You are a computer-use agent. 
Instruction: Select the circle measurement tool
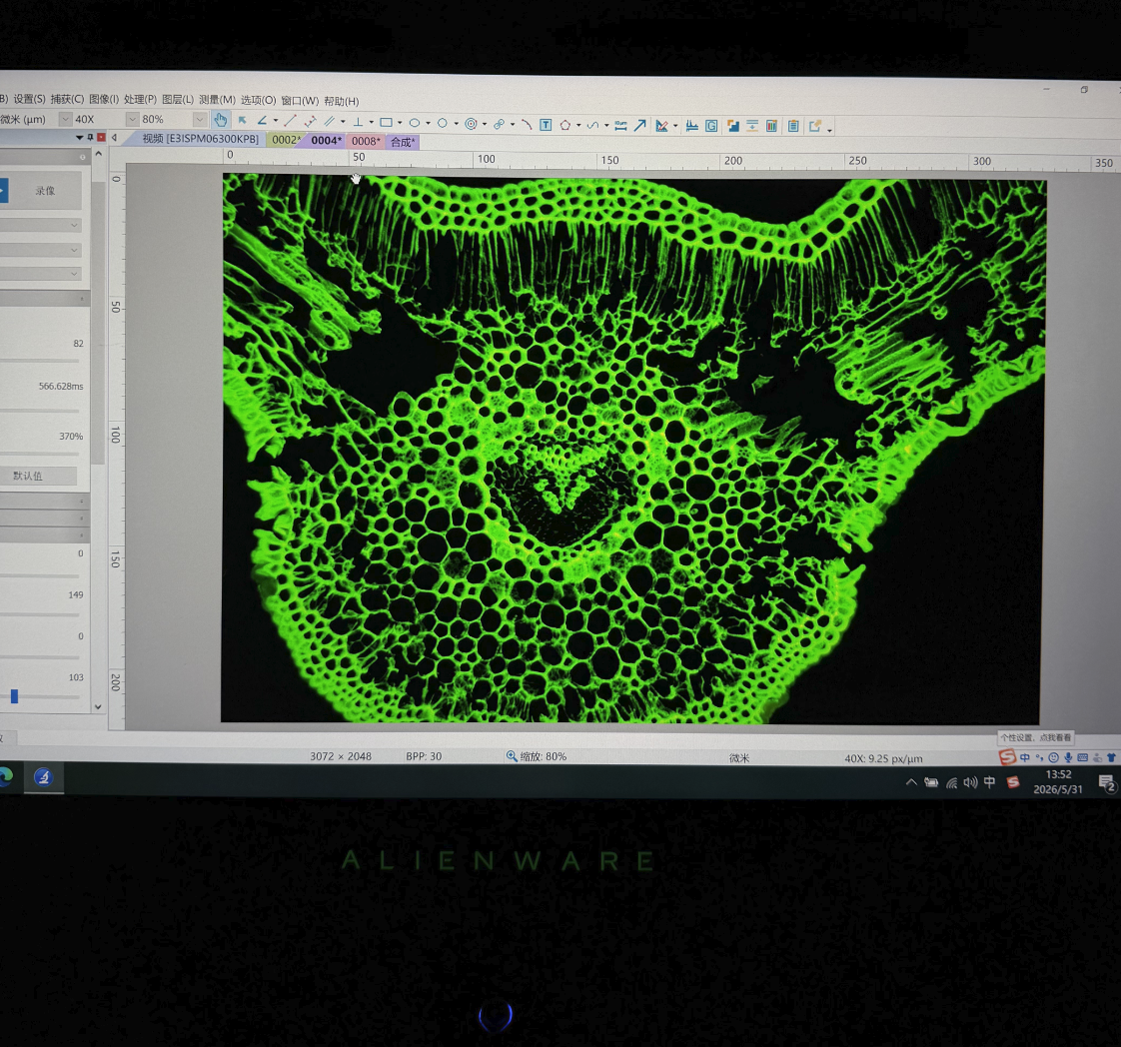(443, 123)
